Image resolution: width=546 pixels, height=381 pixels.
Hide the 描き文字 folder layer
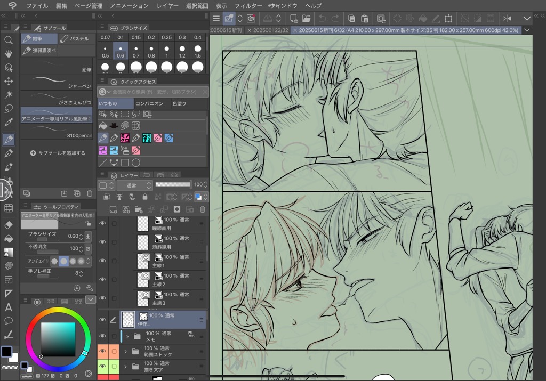click(102, 367)
